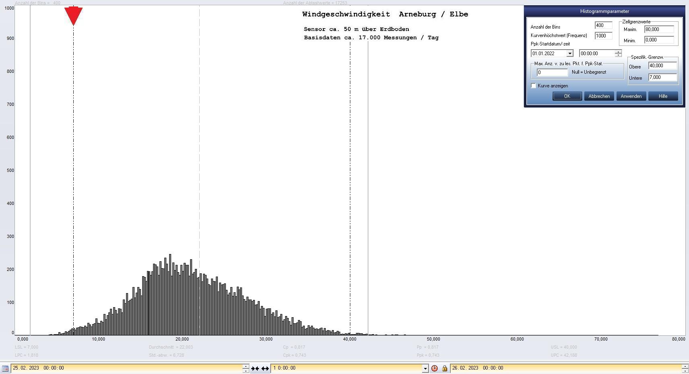Click the 'LSL = 7,000' label
The width and height of the screenshot is (689, 374).
(27, 347)
